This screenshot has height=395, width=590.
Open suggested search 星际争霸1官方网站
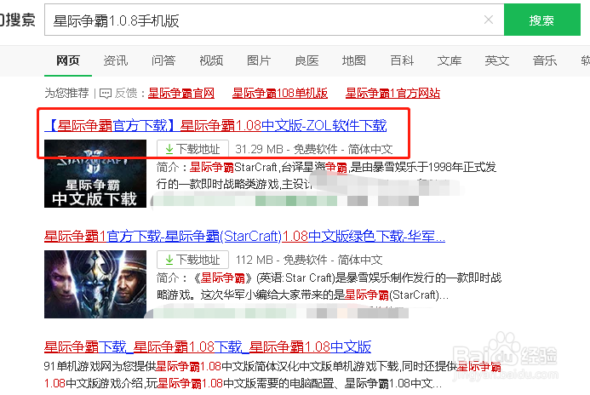tap(392, 93)
